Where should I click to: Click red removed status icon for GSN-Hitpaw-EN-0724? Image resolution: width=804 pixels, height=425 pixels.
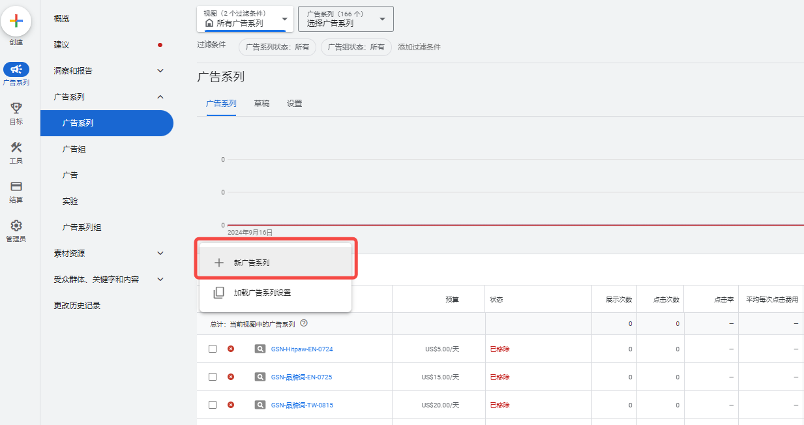231,349
